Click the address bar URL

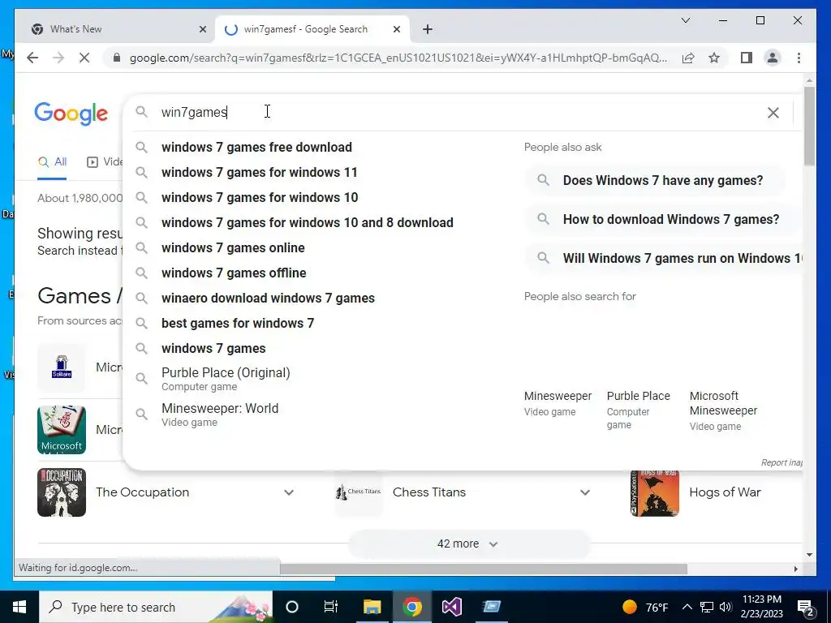pos(398,58)
